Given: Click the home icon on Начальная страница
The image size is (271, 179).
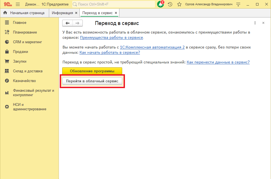Looking at the screenshot, I should [5, 12].
